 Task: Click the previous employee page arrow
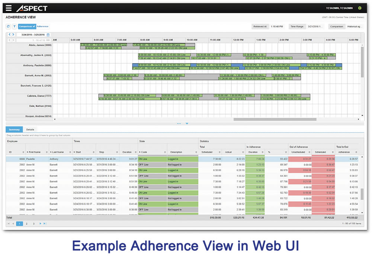[10, 40]
